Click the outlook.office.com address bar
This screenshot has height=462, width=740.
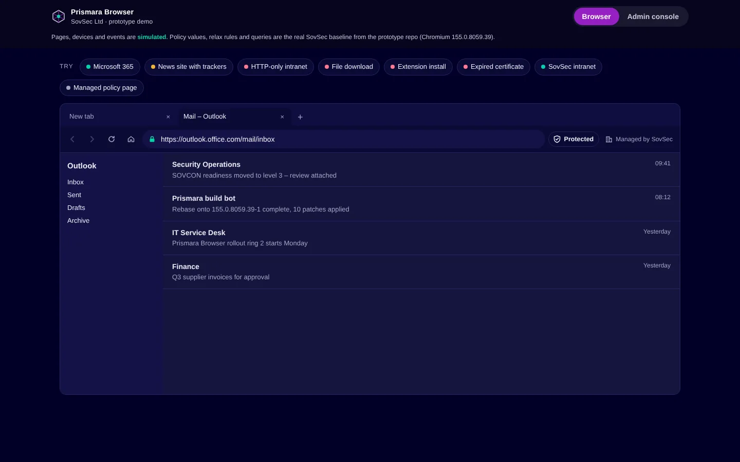(x=344, y=139)
